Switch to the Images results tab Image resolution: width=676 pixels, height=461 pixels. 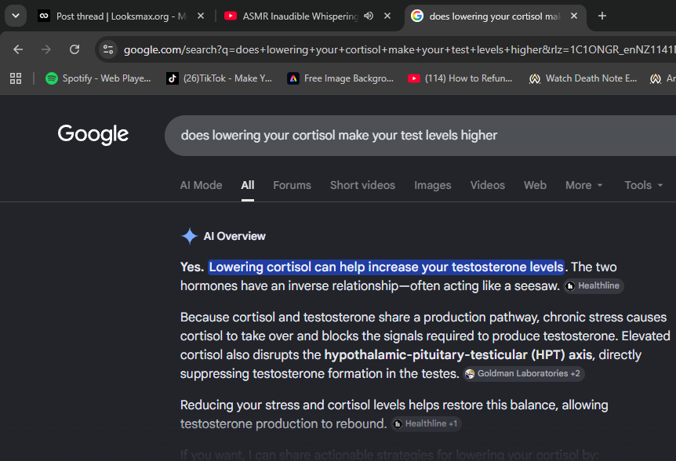[432, 185]
